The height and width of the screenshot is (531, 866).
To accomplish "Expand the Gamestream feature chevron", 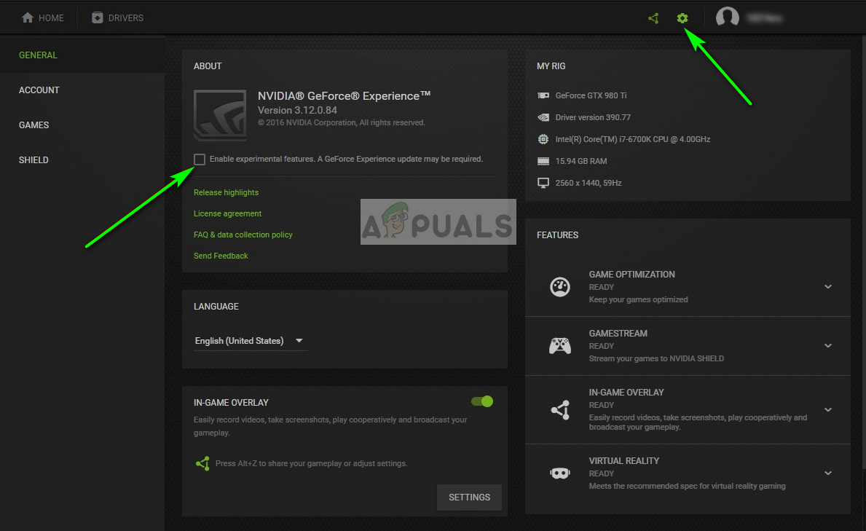I will (x=828, y=346).
